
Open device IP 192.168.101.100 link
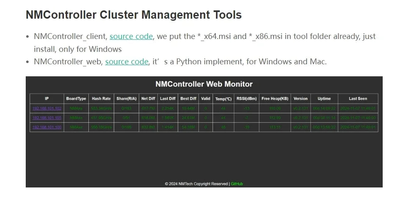pos(47,127)
